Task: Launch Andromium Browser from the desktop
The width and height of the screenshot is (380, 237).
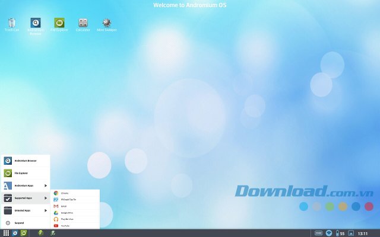Action: tap(36, 23)
